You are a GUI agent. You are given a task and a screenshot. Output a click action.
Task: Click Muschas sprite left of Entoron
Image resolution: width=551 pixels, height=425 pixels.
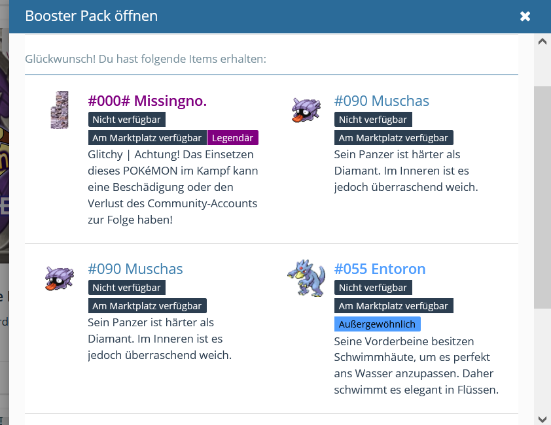point(60,278)
